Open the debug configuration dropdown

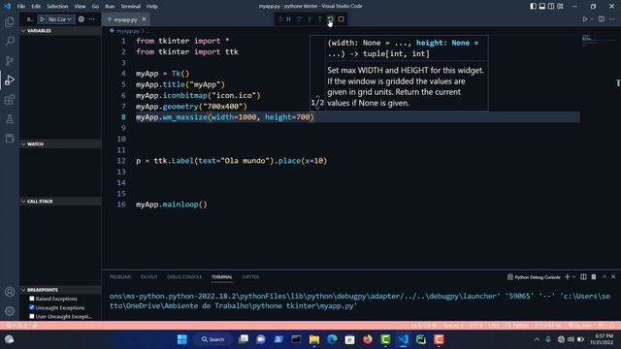(x=60, y=19)
